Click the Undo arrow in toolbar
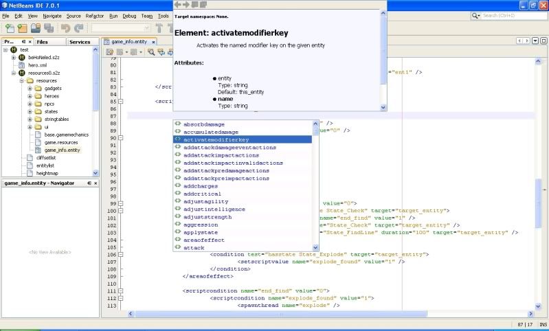This screenshot has height=331, width=549. (66, 28)
